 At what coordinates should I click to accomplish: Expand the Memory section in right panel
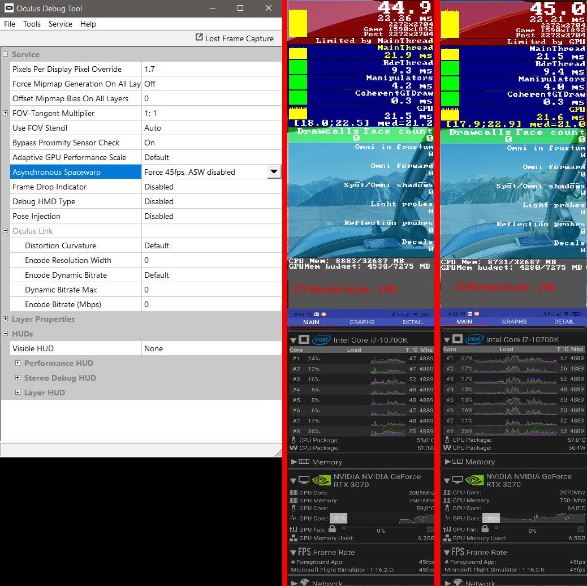(x=448, y=462)
